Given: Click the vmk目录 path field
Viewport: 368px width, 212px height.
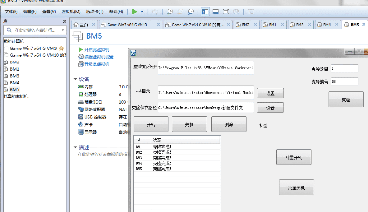Looking at the screenshot, I should [206, 92].
